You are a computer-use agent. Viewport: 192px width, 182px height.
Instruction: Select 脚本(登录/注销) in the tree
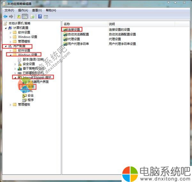(x=33, y=60)
